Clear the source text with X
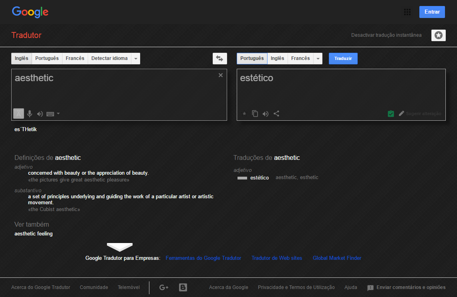The width and height of the screenshot is (457, 297). pyautogui.click(x=221, y=75)
